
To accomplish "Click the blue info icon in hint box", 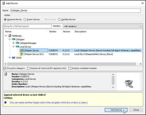I will 5,102.
